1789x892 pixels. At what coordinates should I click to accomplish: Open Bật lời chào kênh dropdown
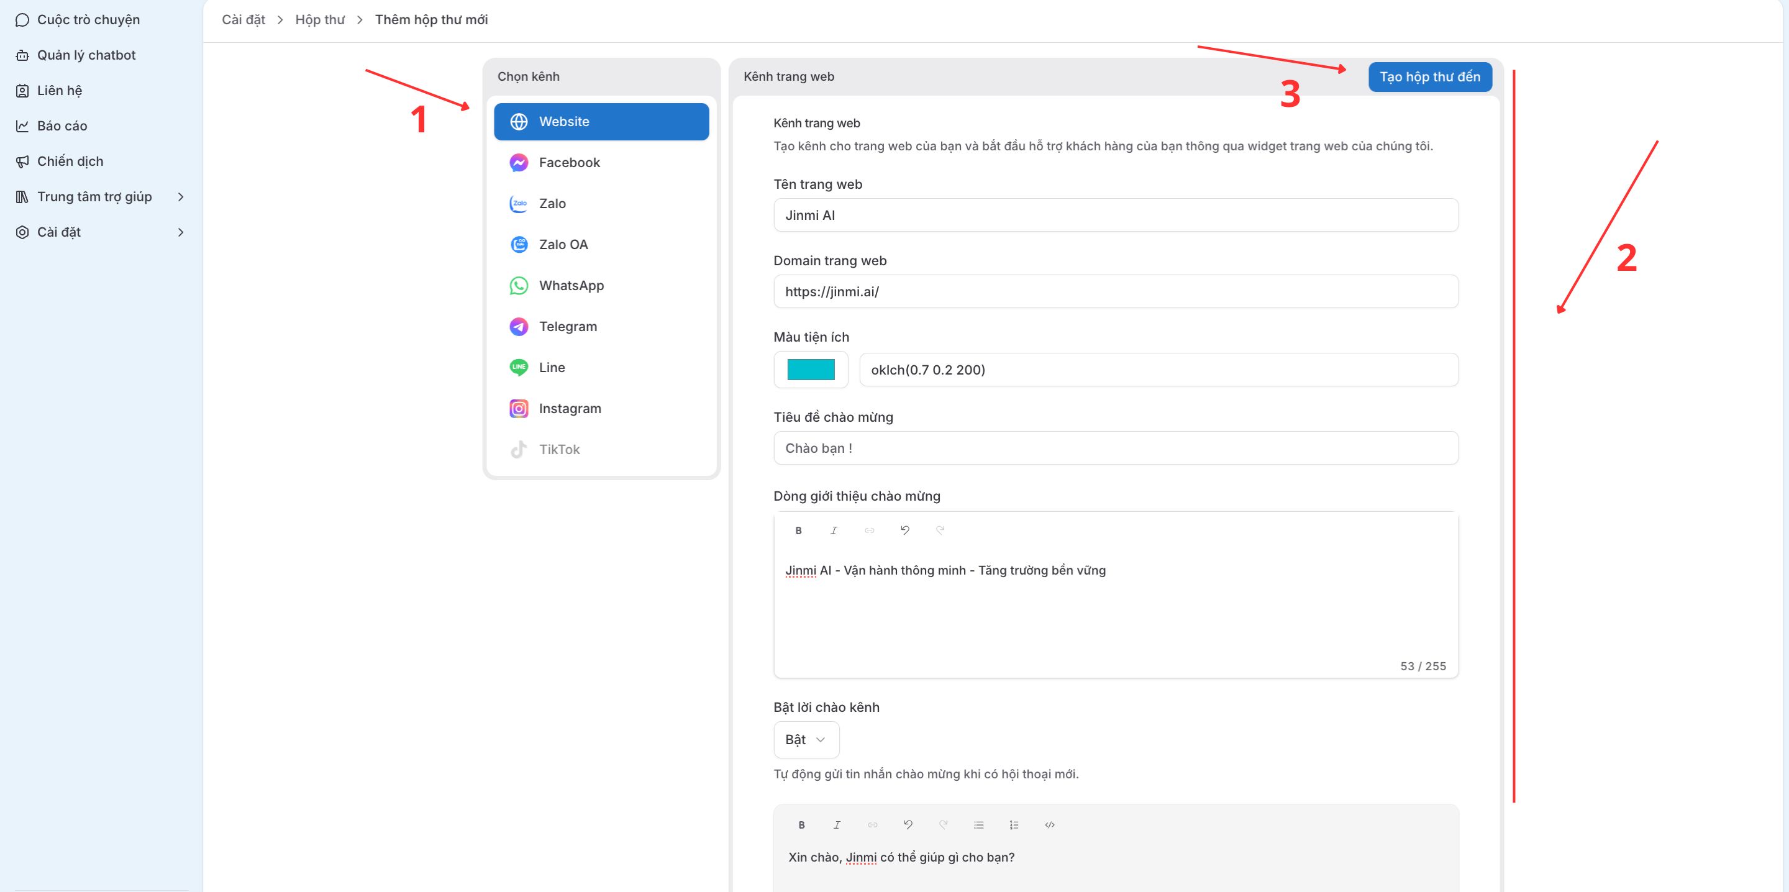click(x=806, y=739)
